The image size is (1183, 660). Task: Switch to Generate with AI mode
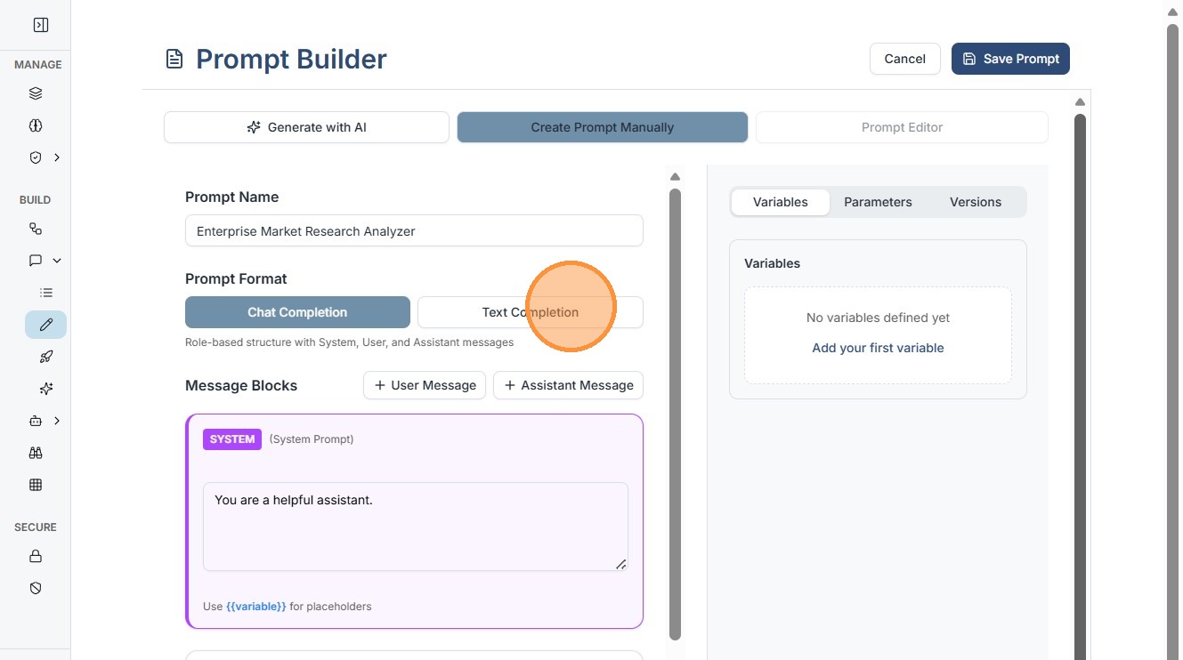tap(306, 127)
